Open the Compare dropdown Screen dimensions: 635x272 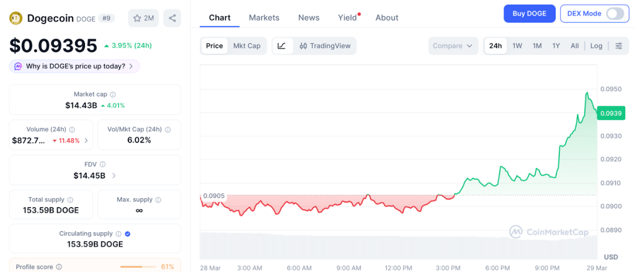coord(453,46)
